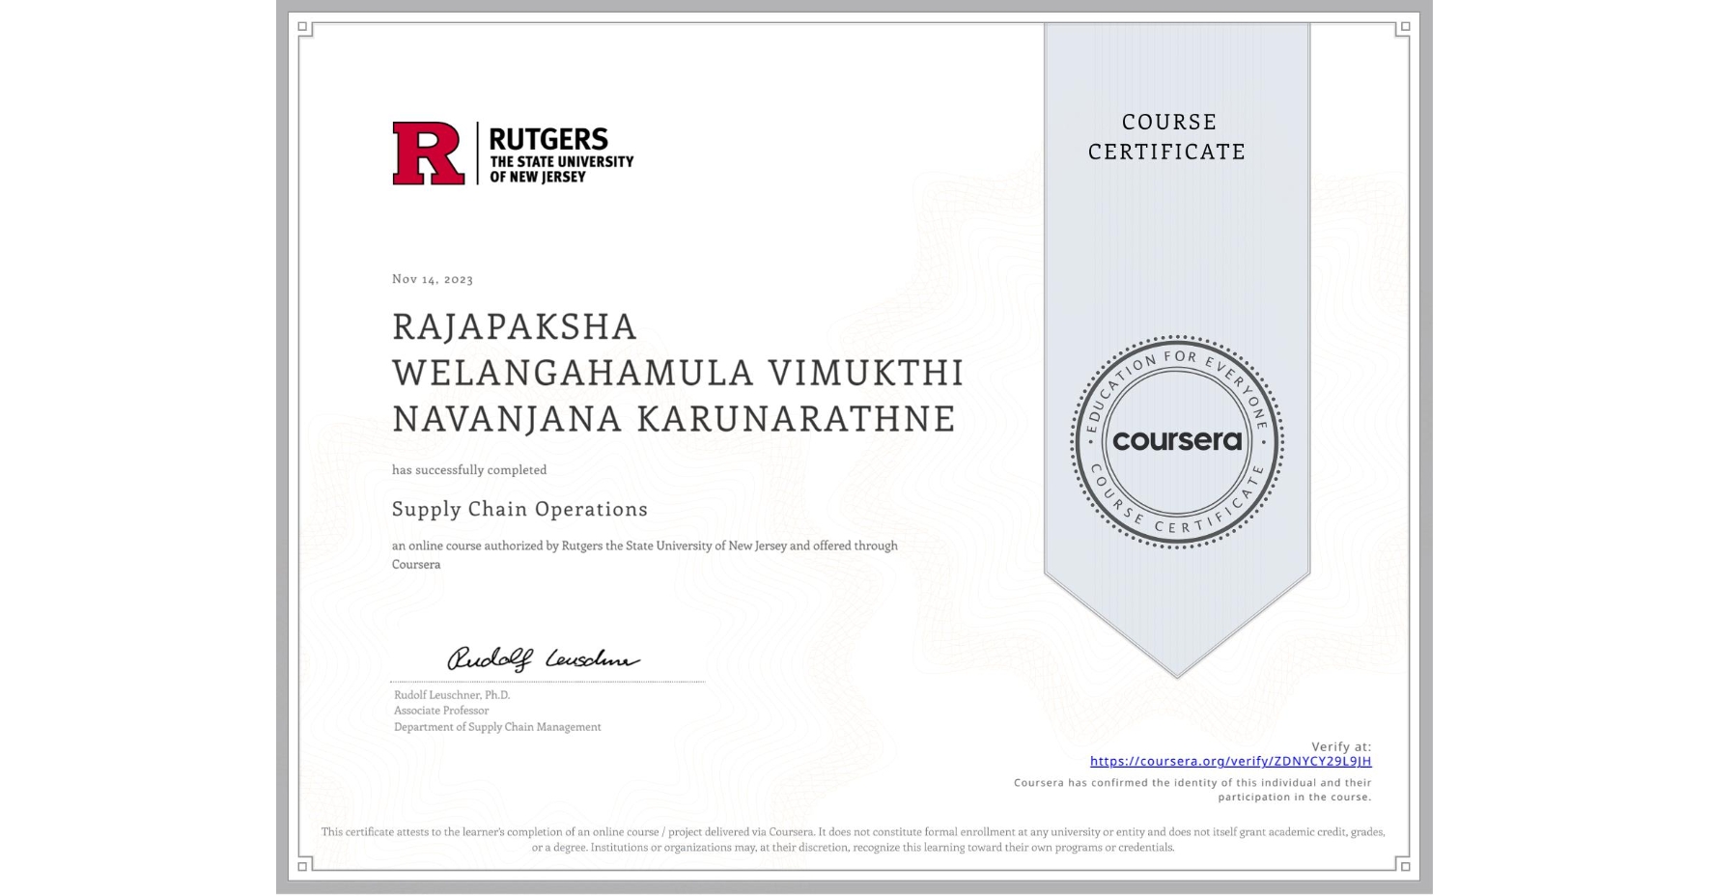Click 'has successfully completed' text
This screenshot has height=896, width=1711.
click(x=469, y=470)
